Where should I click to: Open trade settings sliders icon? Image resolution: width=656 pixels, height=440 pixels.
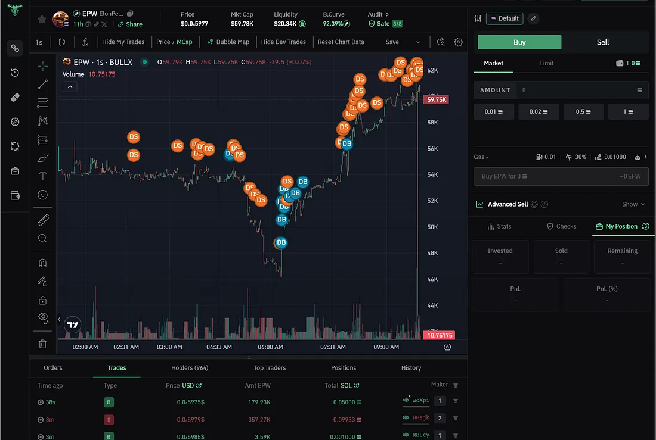coord(478,18)
